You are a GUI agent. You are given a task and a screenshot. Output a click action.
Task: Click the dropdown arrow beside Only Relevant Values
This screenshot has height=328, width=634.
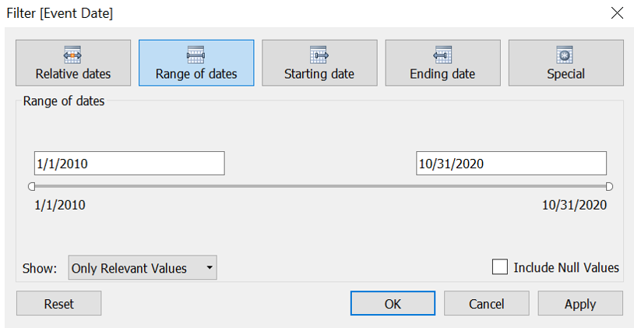click(x=209, y=268)
